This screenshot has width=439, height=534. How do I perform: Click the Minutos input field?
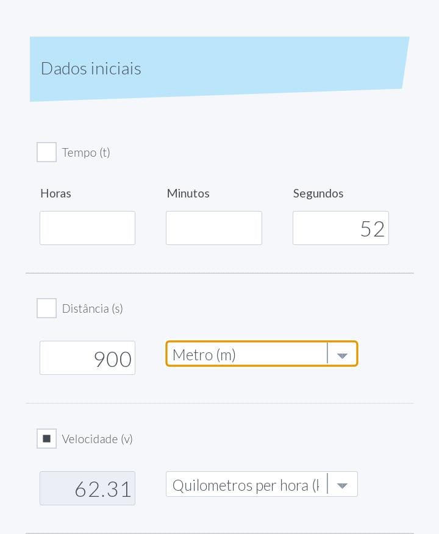coord(214,228)
